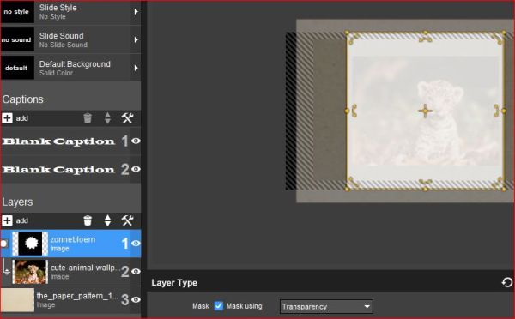Screen dimensions: 515x319
Task: Expand Slide Style options arrow
Action: pyautogui.click(x=136, y=11)
